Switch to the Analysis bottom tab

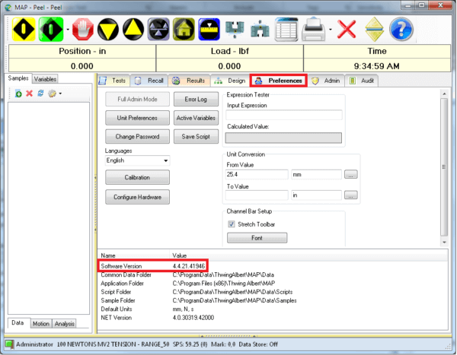65,324
